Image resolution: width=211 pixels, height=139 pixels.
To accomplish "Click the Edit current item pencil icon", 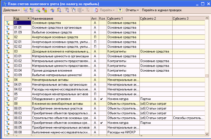I will [x=38, y=10].
